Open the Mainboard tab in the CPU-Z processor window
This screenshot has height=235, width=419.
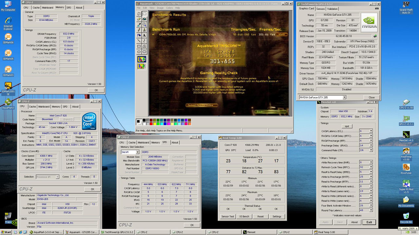(44, 106)
